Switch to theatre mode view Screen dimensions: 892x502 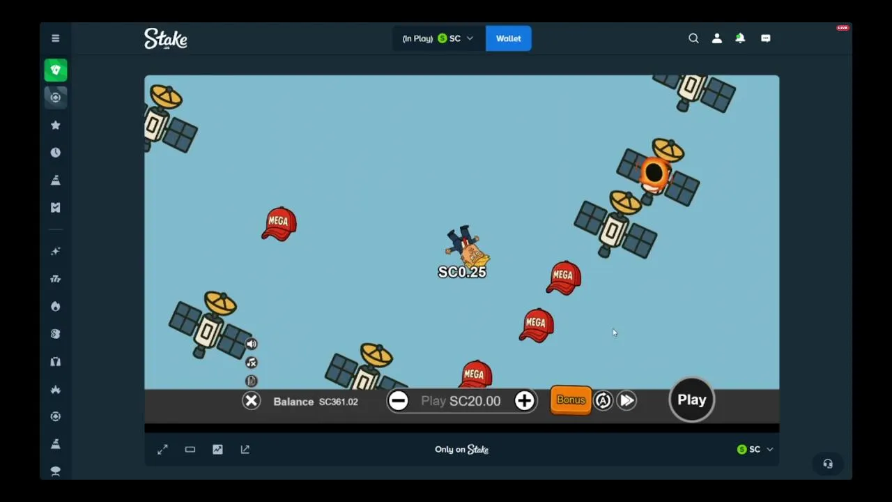pos(190,450)
